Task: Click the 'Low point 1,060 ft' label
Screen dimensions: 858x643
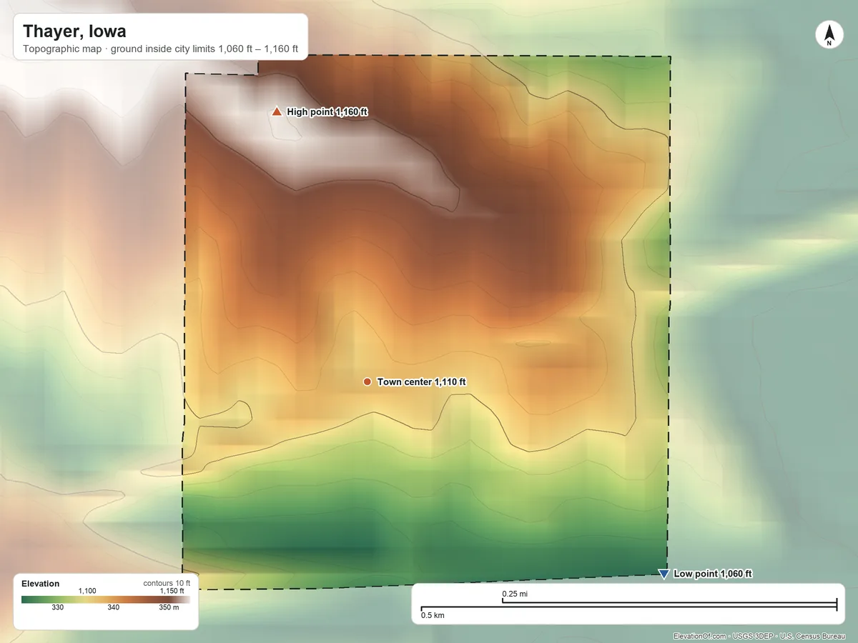Action: tap(712, 574)
